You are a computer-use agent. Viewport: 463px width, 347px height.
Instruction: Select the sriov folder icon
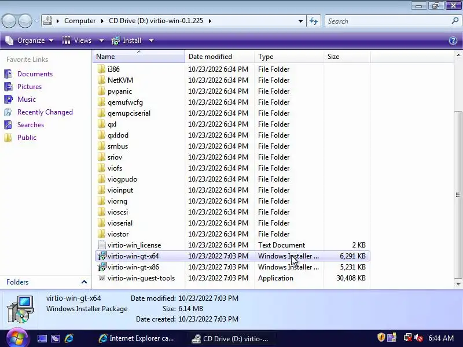coord(101,157)
